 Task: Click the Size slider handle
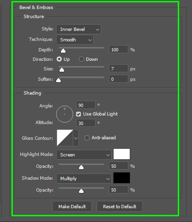[x=62, y=69]
